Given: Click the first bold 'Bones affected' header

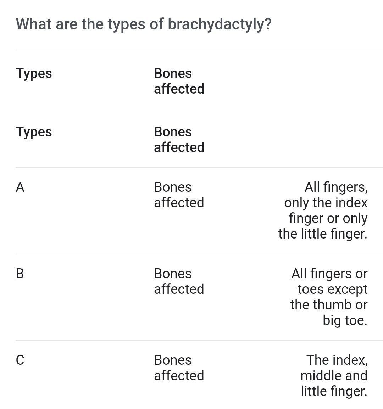Looking at the screenshot, I should click(x=179, y=81).
